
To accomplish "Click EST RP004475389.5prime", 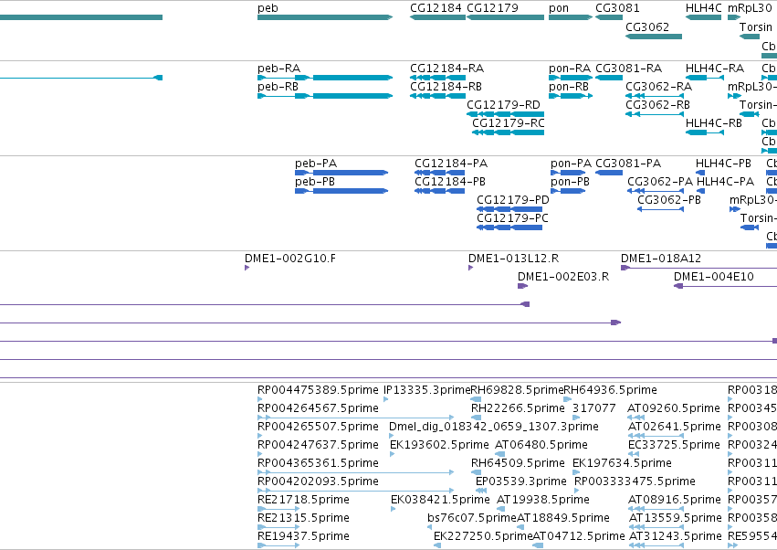I will point(259,398).
